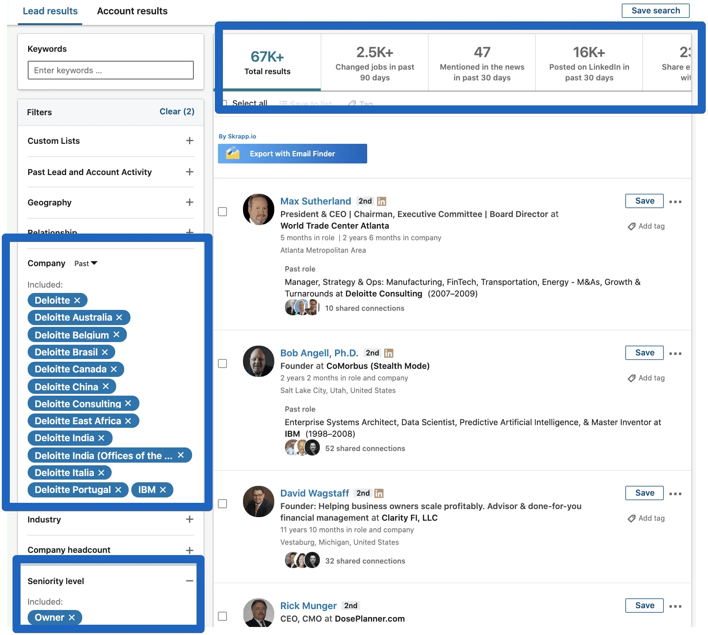Open Max Sutherland's profile link

coord(315,201)
